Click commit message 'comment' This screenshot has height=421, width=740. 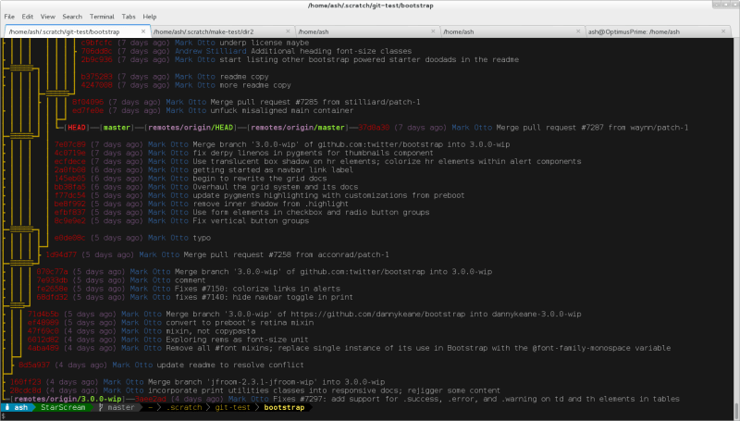pyautogui.click(x=190, y=280)
